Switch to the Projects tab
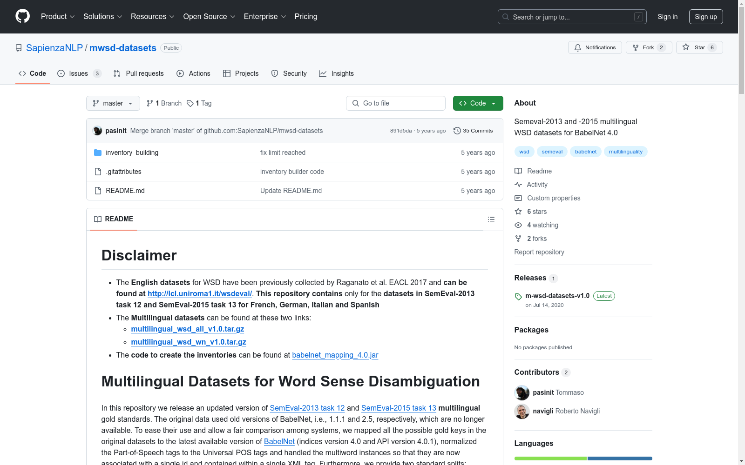 (241, 73)
